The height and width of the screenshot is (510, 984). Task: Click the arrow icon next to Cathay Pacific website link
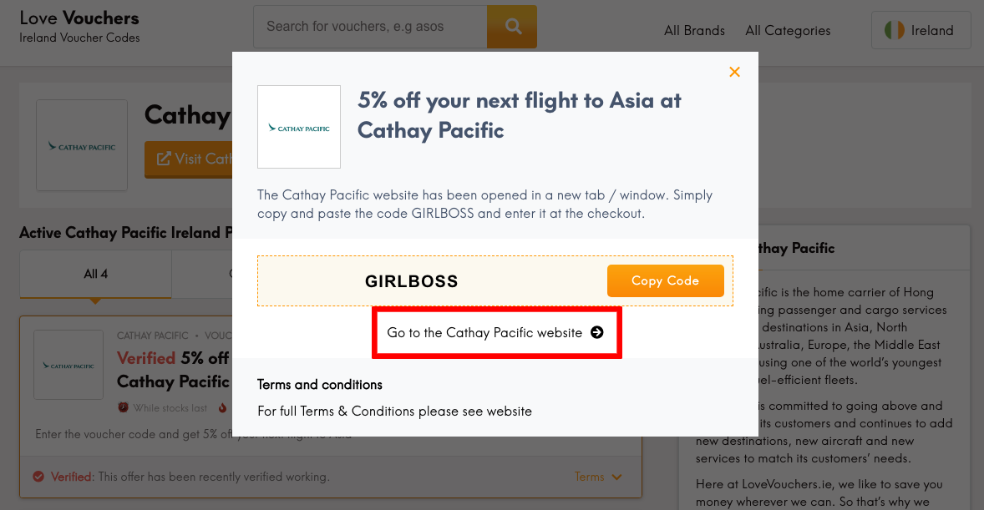tap(597, 332)
